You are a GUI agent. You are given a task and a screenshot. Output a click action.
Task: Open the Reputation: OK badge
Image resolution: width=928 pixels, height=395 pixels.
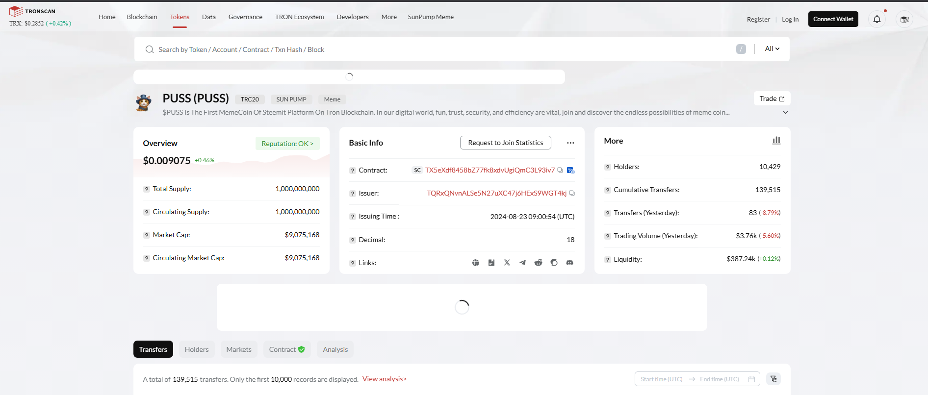(x=287, y=144)
